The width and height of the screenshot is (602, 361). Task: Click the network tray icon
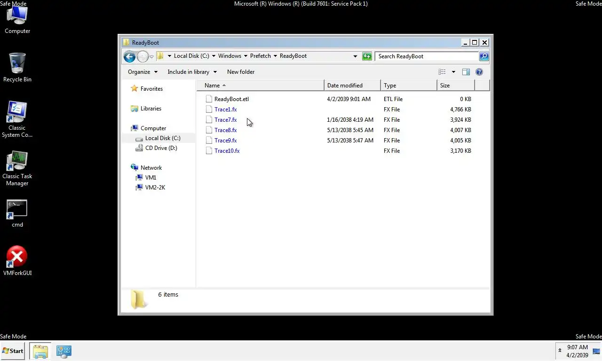596,351
